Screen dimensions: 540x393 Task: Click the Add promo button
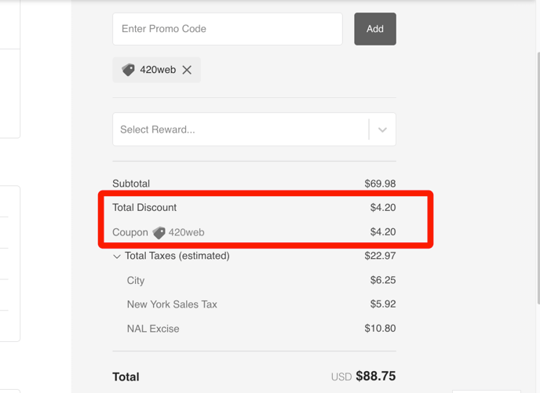(x=375, y=29)
